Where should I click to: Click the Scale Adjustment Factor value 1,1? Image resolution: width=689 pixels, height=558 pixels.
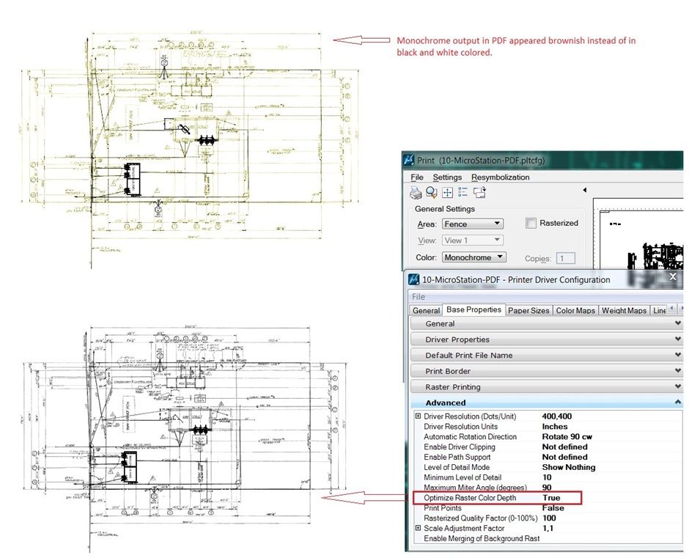(x=548, y=528)
